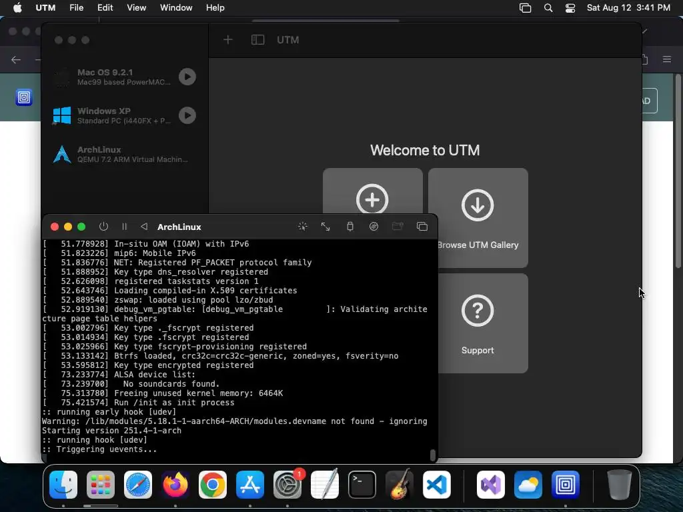Image resolution: width=683 pixels, height=512 pixels.
Task: Open Finder from the Dock
Action: [x=63, y=485]
